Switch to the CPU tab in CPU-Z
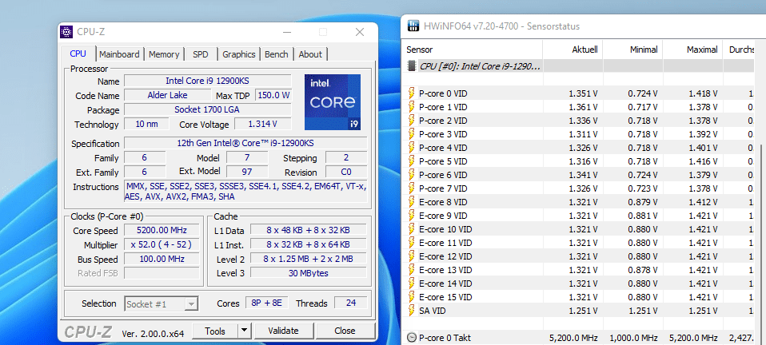This screenshot has width=766, height=345. (78, 54)
